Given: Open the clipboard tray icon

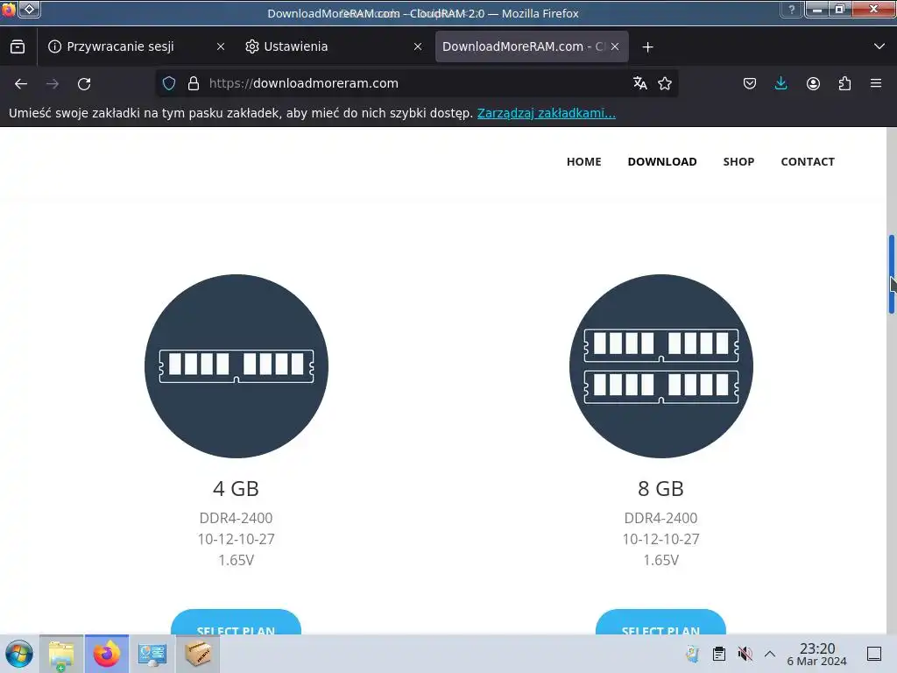Looking at the screenshot, I should (x=719, y=654).
